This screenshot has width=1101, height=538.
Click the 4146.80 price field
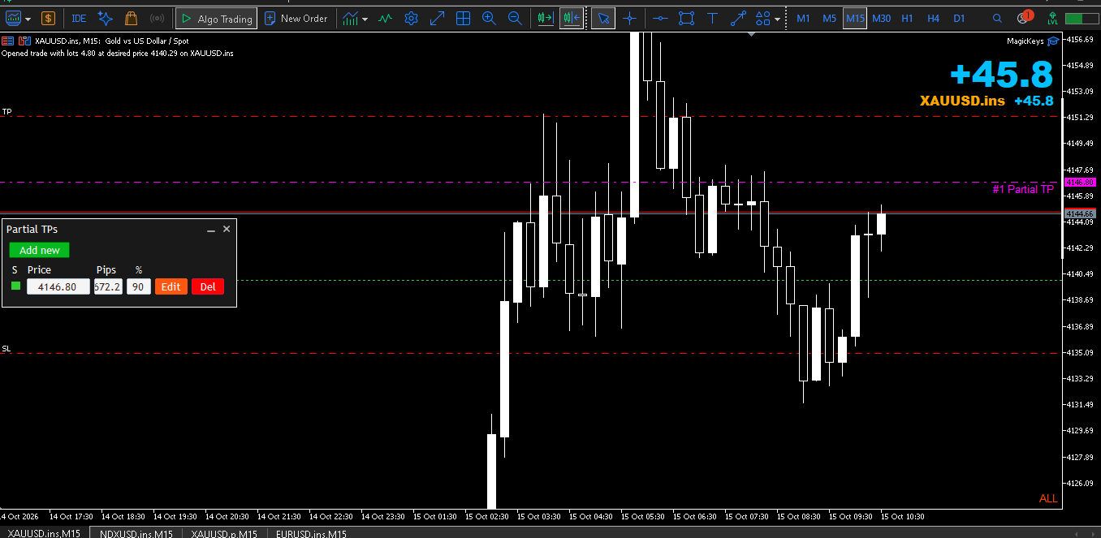[58, 286]
